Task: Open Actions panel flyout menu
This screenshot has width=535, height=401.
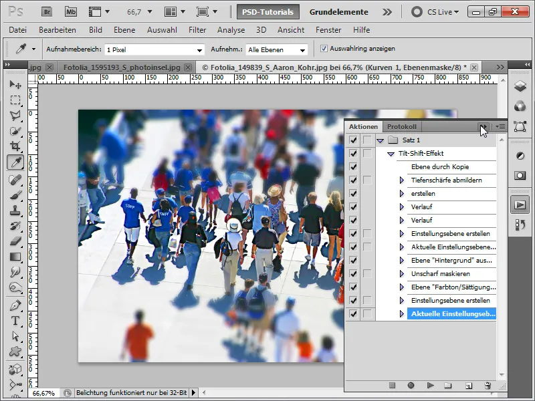Action: pos(500,126)
